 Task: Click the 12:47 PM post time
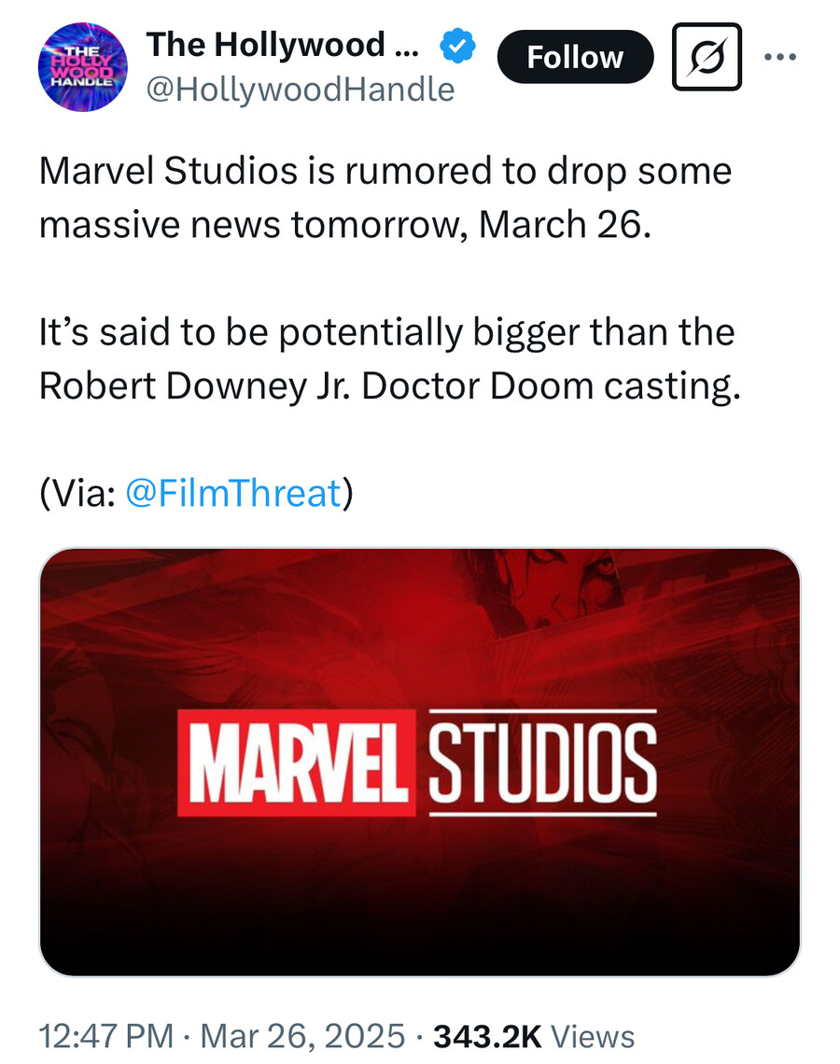click(105, 1035)
